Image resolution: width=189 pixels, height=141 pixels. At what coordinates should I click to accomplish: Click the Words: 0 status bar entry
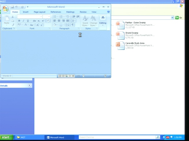(7, 76)
